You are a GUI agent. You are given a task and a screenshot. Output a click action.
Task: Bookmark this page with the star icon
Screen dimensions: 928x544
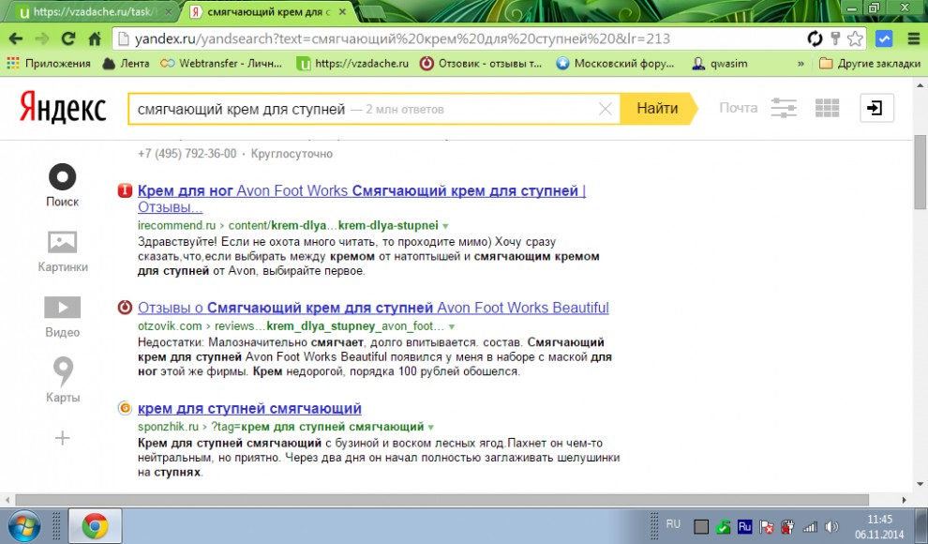855,39
